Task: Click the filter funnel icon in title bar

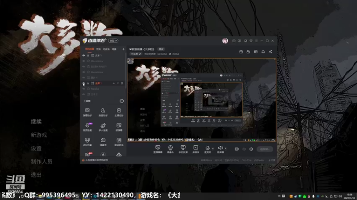Action: pos(251,41)
